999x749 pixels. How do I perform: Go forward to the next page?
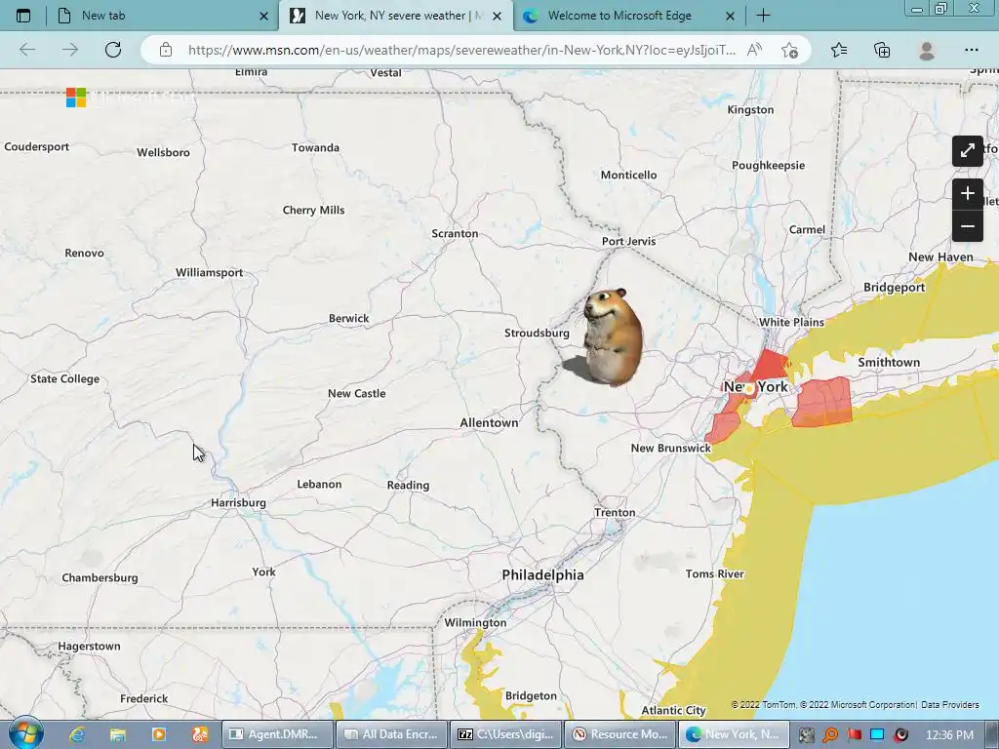(x=70, y=50)
